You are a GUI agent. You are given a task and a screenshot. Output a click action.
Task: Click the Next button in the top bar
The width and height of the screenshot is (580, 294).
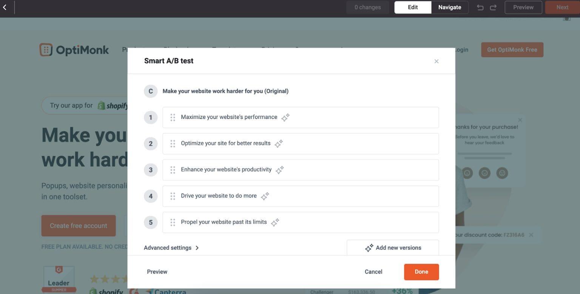[562, 7]
